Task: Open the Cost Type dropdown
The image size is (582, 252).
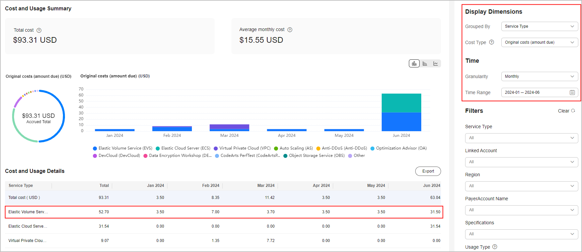Action: [539, 42]
